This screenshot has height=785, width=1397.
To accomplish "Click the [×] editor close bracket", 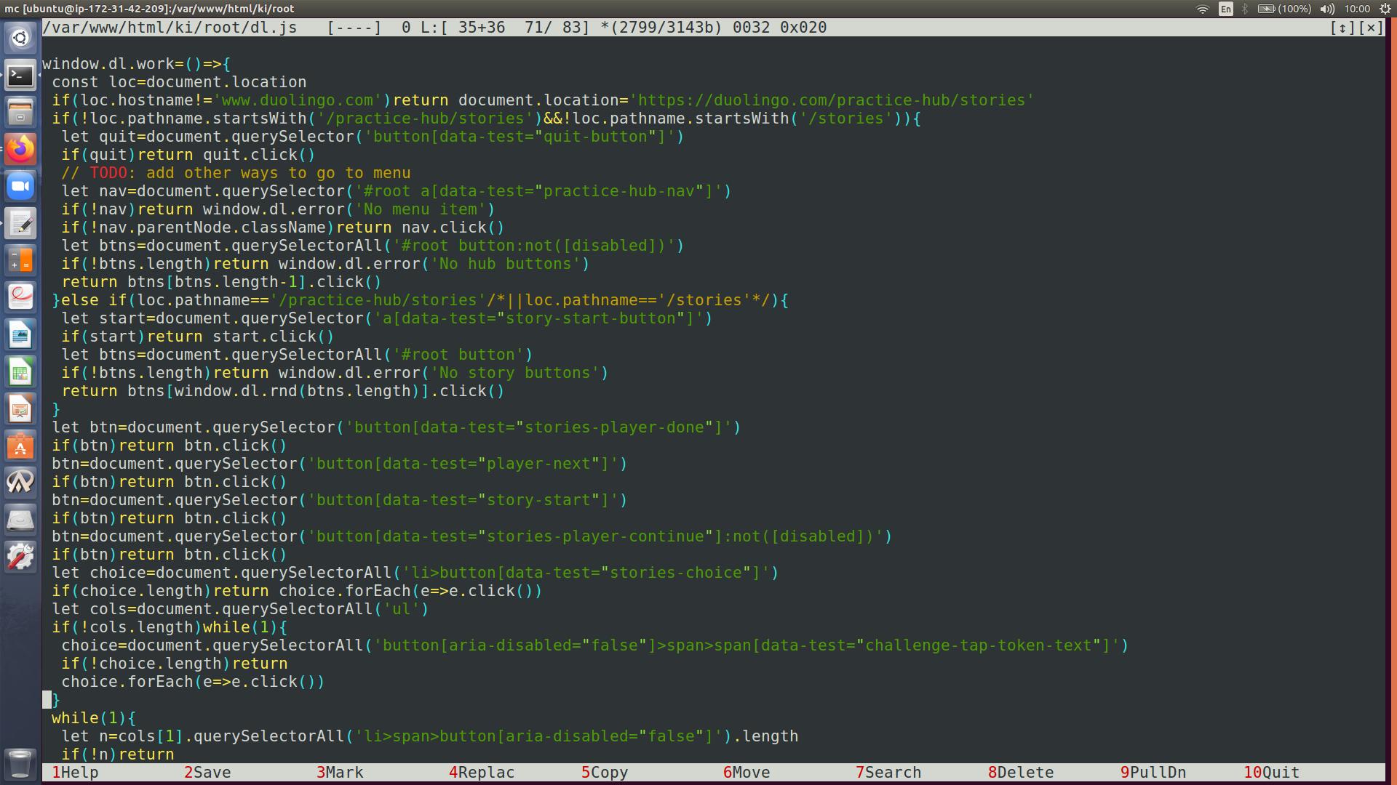I will click(1371, 28).
